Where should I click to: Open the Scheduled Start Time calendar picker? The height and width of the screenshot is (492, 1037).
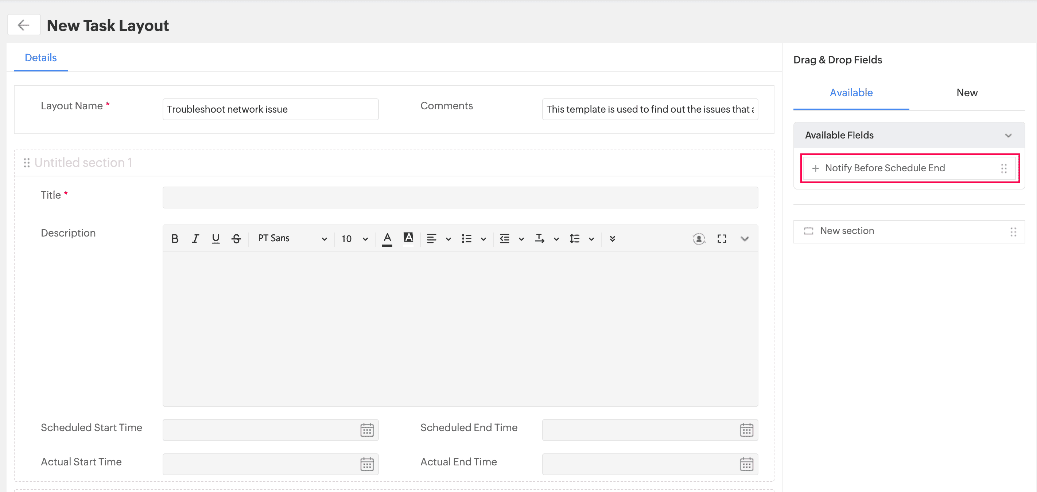(367, 430)
